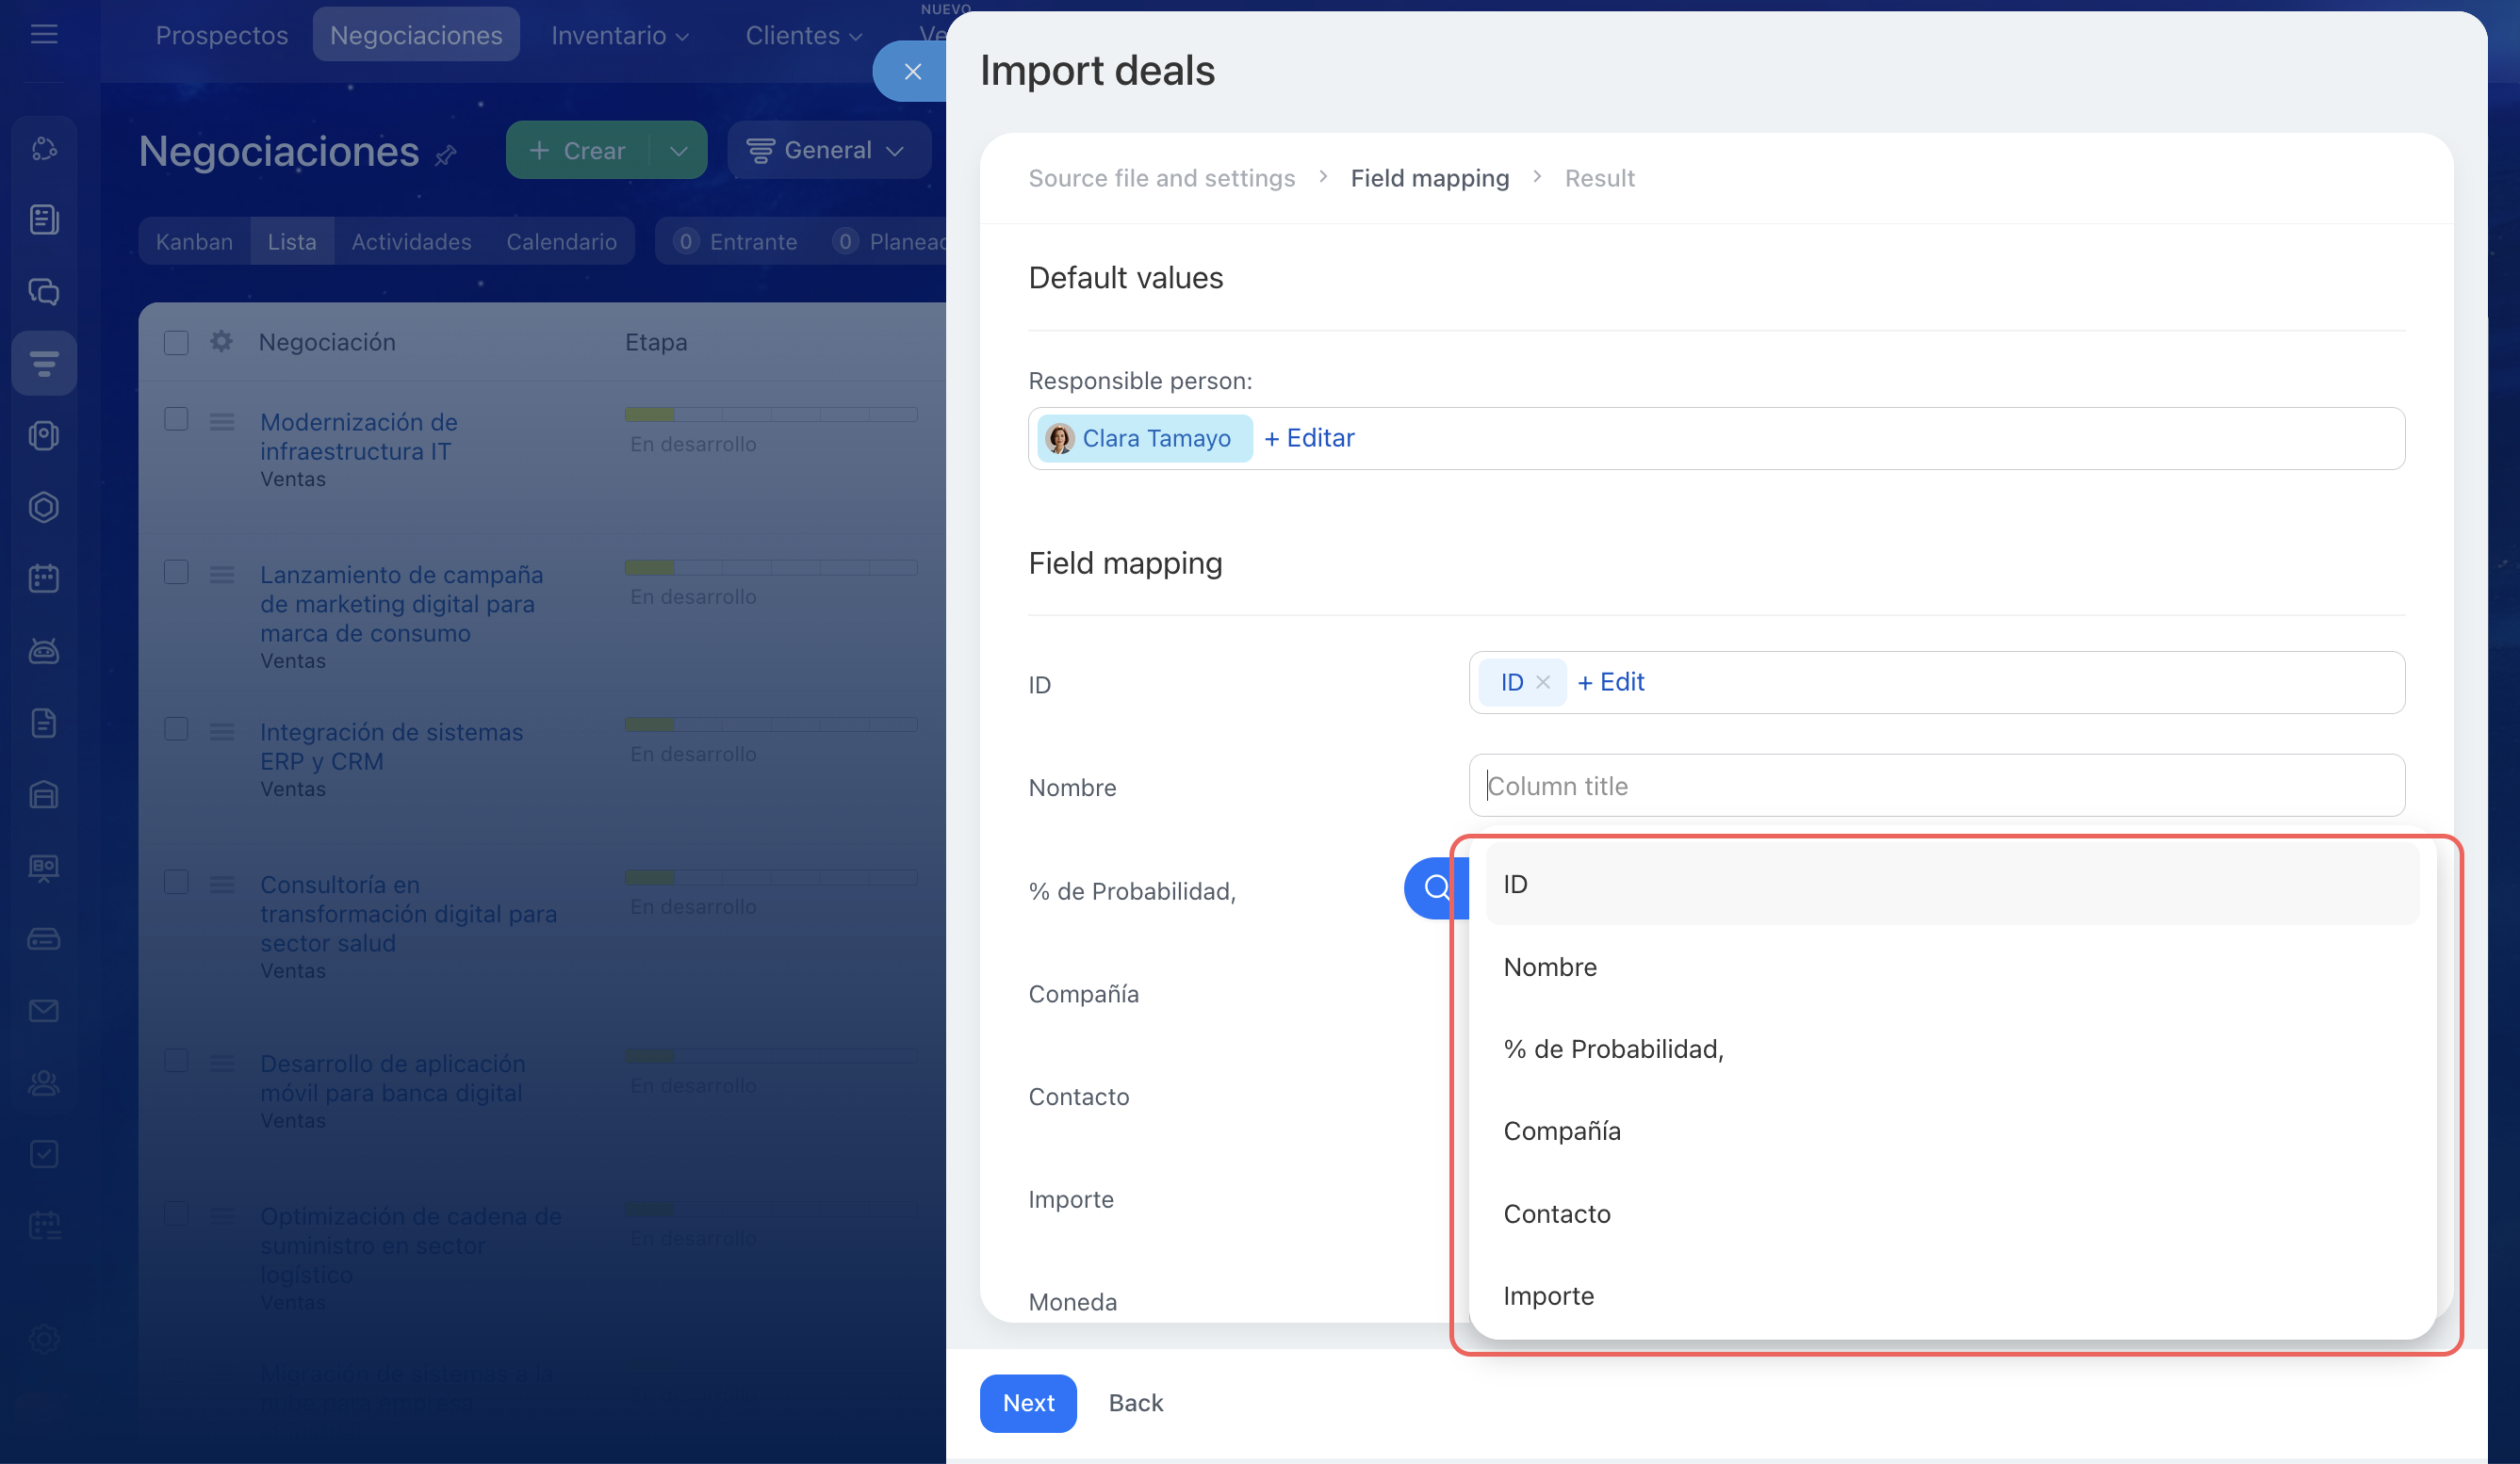Click the pin icon next to Negociaciones
The image size is (2520, 1464).
click(x=447, y=155)
